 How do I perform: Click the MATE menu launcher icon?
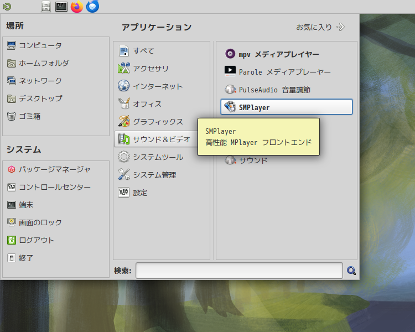(7, 6)
